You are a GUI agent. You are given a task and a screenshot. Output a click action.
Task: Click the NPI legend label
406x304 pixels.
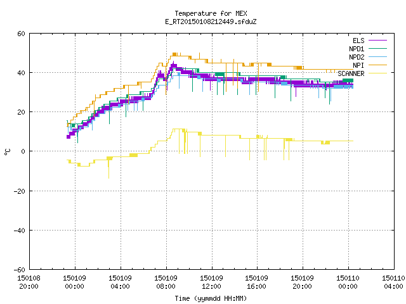(358, 65)
